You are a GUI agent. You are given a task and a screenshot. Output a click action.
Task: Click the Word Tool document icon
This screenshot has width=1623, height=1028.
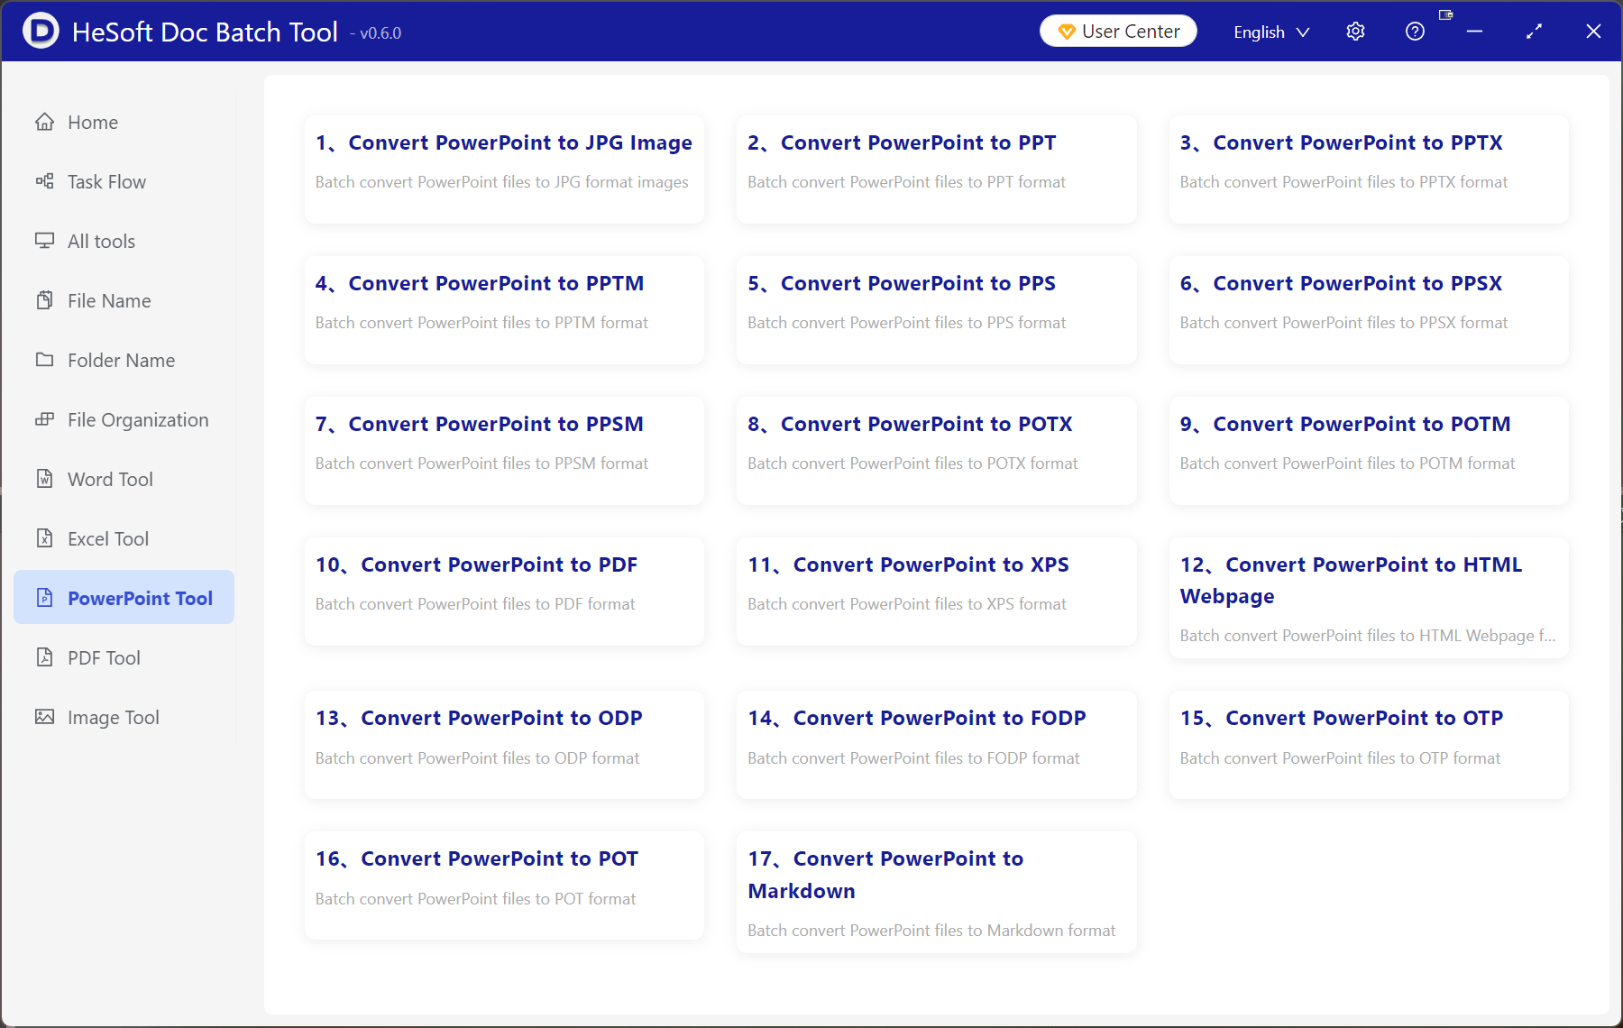44,479
